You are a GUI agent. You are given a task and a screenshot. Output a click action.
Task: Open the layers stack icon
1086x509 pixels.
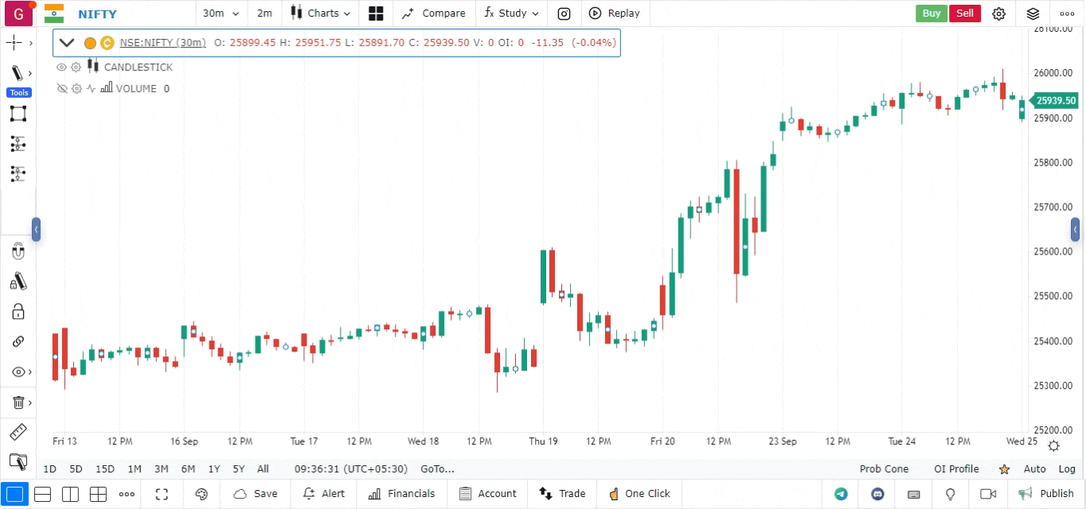pyautogui.click(x=1033, y=14)
